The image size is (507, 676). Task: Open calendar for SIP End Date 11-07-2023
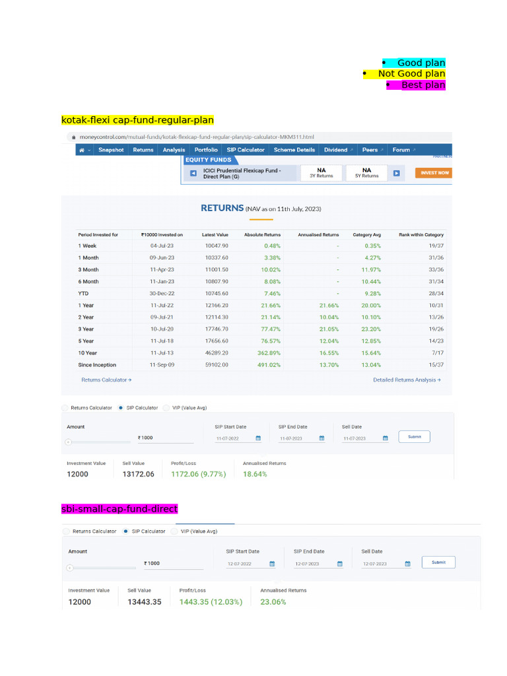321,438
